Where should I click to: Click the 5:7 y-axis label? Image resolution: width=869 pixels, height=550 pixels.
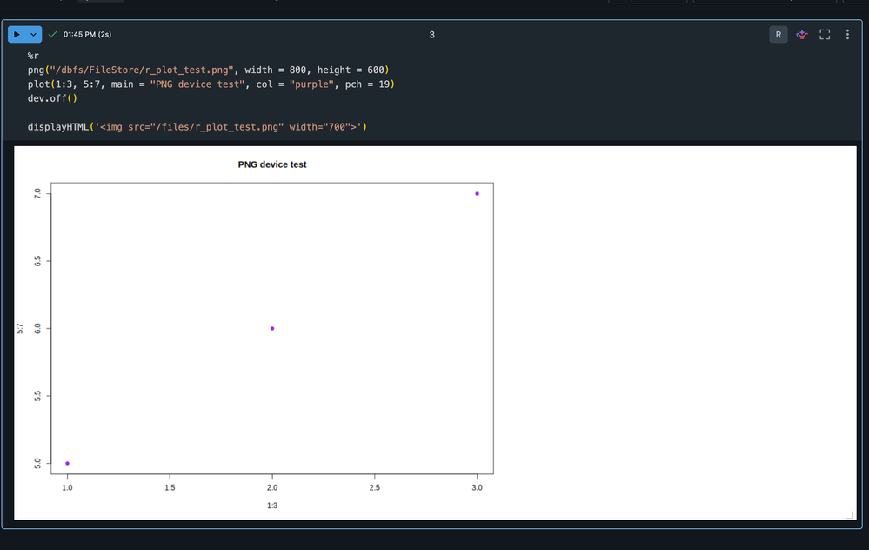coord(20,328)
